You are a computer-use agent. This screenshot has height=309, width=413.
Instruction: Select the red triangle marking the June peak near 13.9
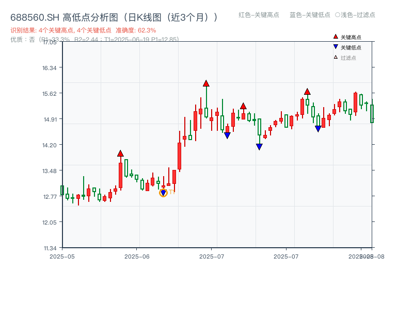(x=121, y=152)
